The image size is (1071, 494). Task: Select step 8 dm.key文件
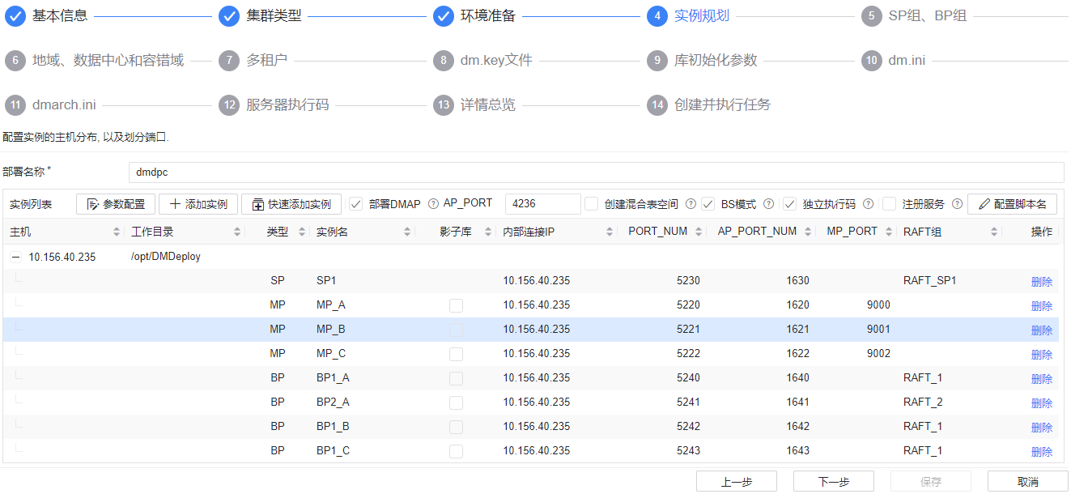482,60
